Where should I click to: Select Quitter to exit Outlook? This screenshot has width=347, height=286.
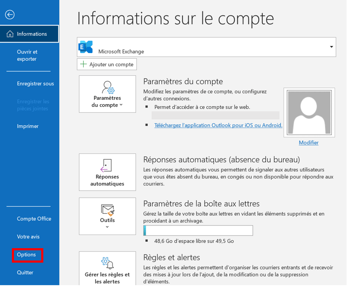point(25,272)
